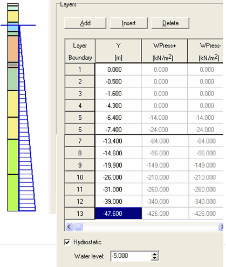Click the Water level input field
226x267 pixels.
pyautogui.click(x=131, y=256)
